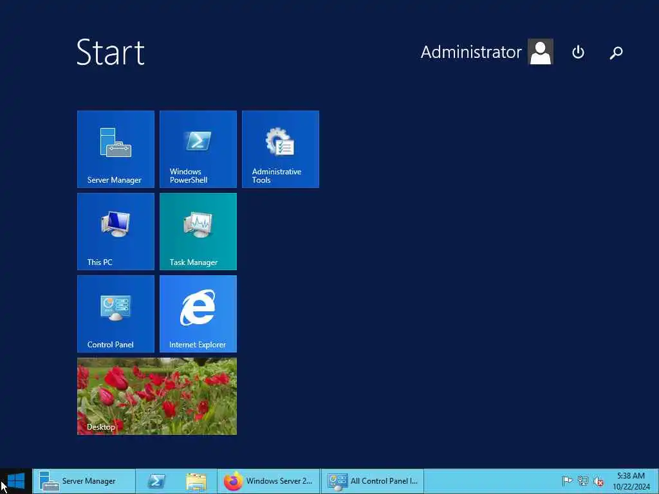Open the clock showing 5:38 AM

click(631, 481)
